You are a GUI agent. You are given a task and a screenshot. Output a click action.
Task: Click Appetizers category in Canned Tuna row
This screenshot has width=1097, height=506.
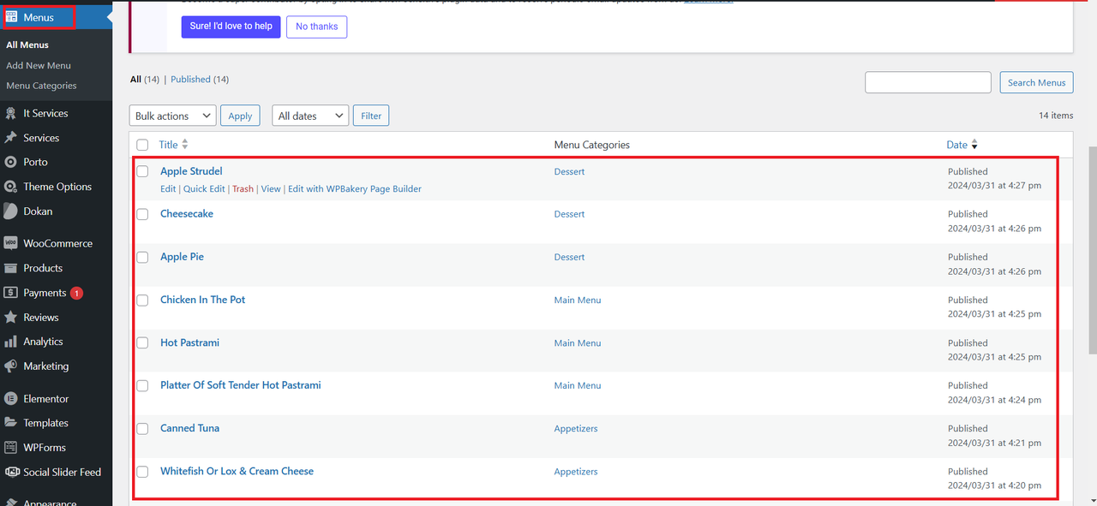(x=576, y=428)
